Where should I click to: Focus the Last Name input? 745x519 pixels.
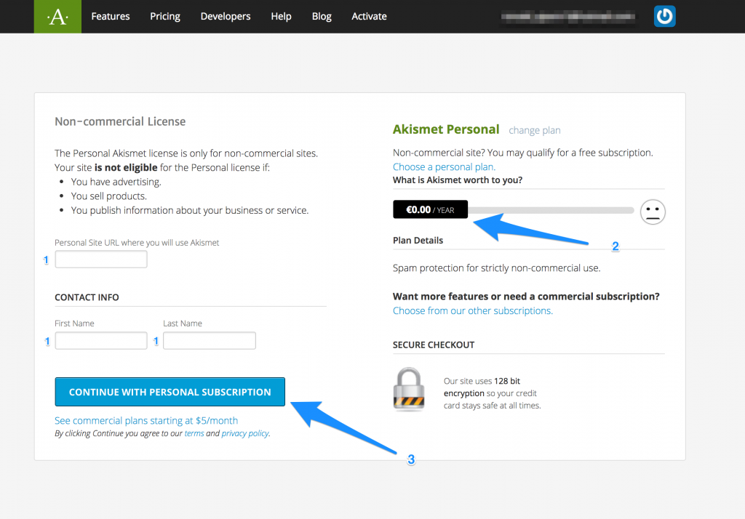[210, 340]
